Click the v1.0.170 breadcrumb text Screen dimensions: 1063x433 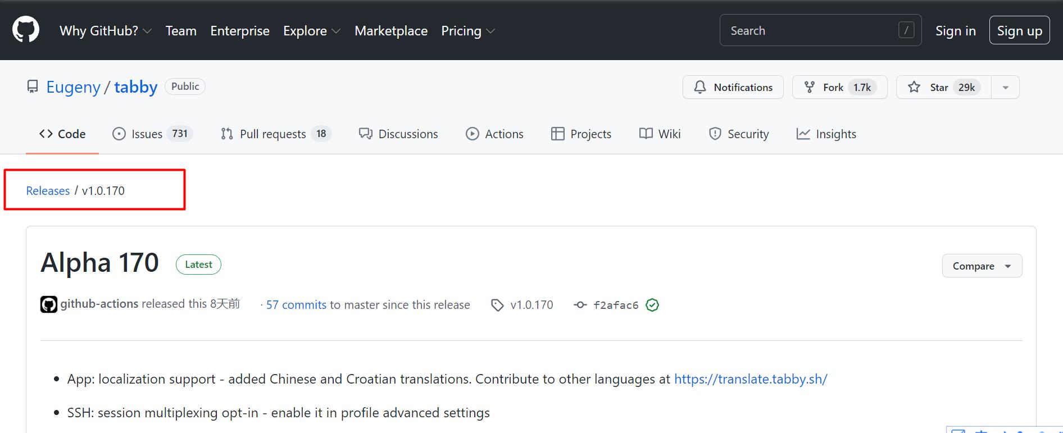click(103, 191)
